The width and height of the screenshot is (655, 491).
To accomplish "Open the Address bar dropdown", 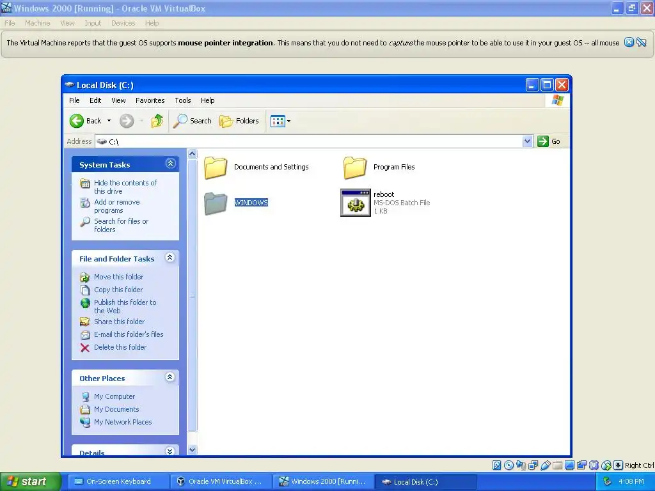I will pyautogui.click(x=527, y=141).
